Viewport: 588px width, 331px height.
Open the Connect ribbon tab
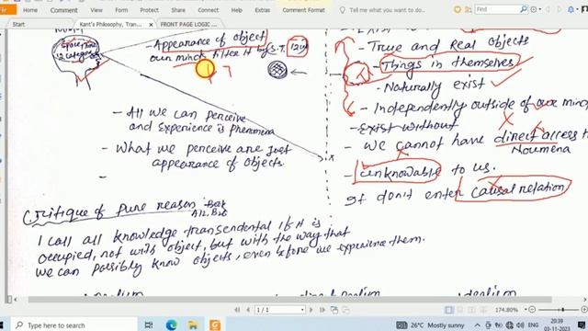click(x=209, y=10)
